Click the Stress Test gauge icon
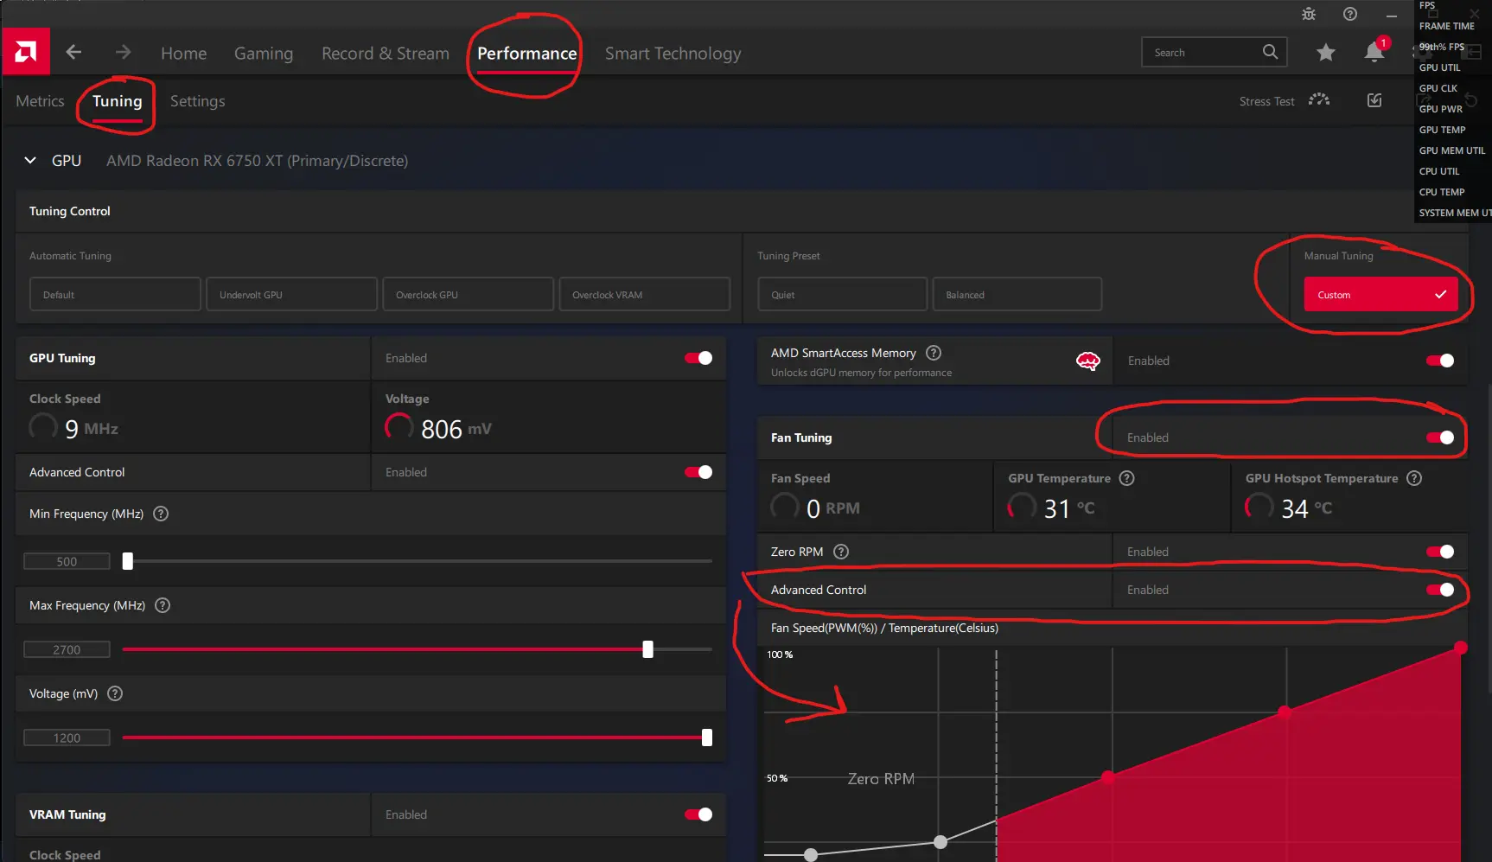Image resolution: width=1492 pixels, height=862 pixels. pos(1319,100)
